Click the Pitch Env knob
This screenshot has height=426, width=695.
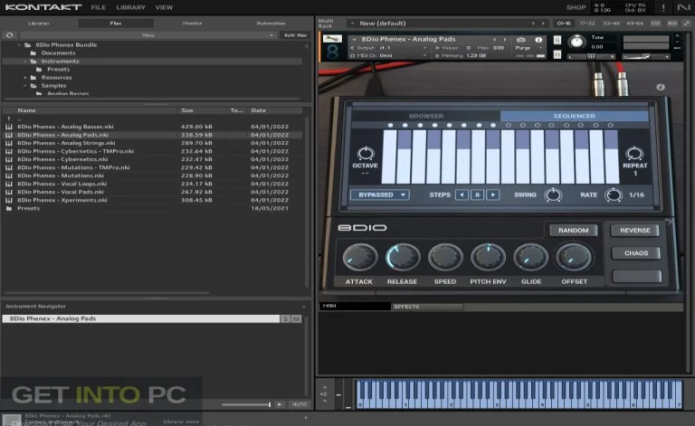(x=488, y=257)
